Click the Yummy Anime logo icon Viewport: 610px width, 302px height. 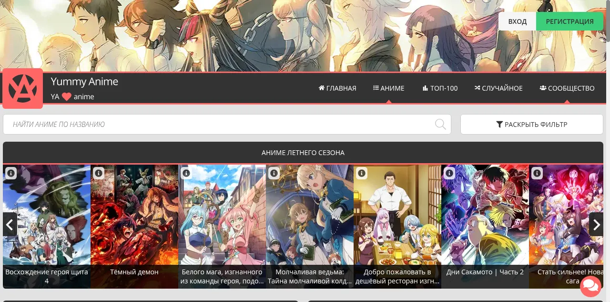(23, 88)
